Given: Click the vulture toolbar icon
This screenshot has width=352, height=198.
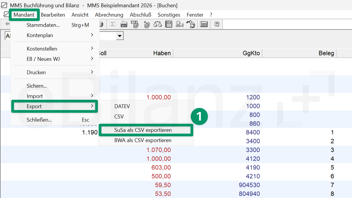Looking at the screenshot, I should 191,24.
